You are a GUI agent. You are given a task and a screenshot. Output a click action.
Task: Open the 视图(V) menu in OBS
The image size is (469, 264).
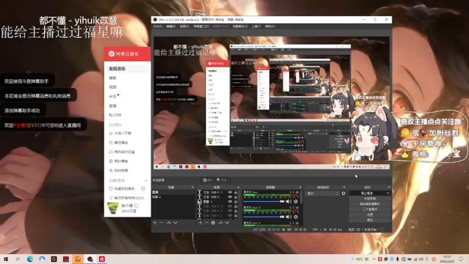184,26
